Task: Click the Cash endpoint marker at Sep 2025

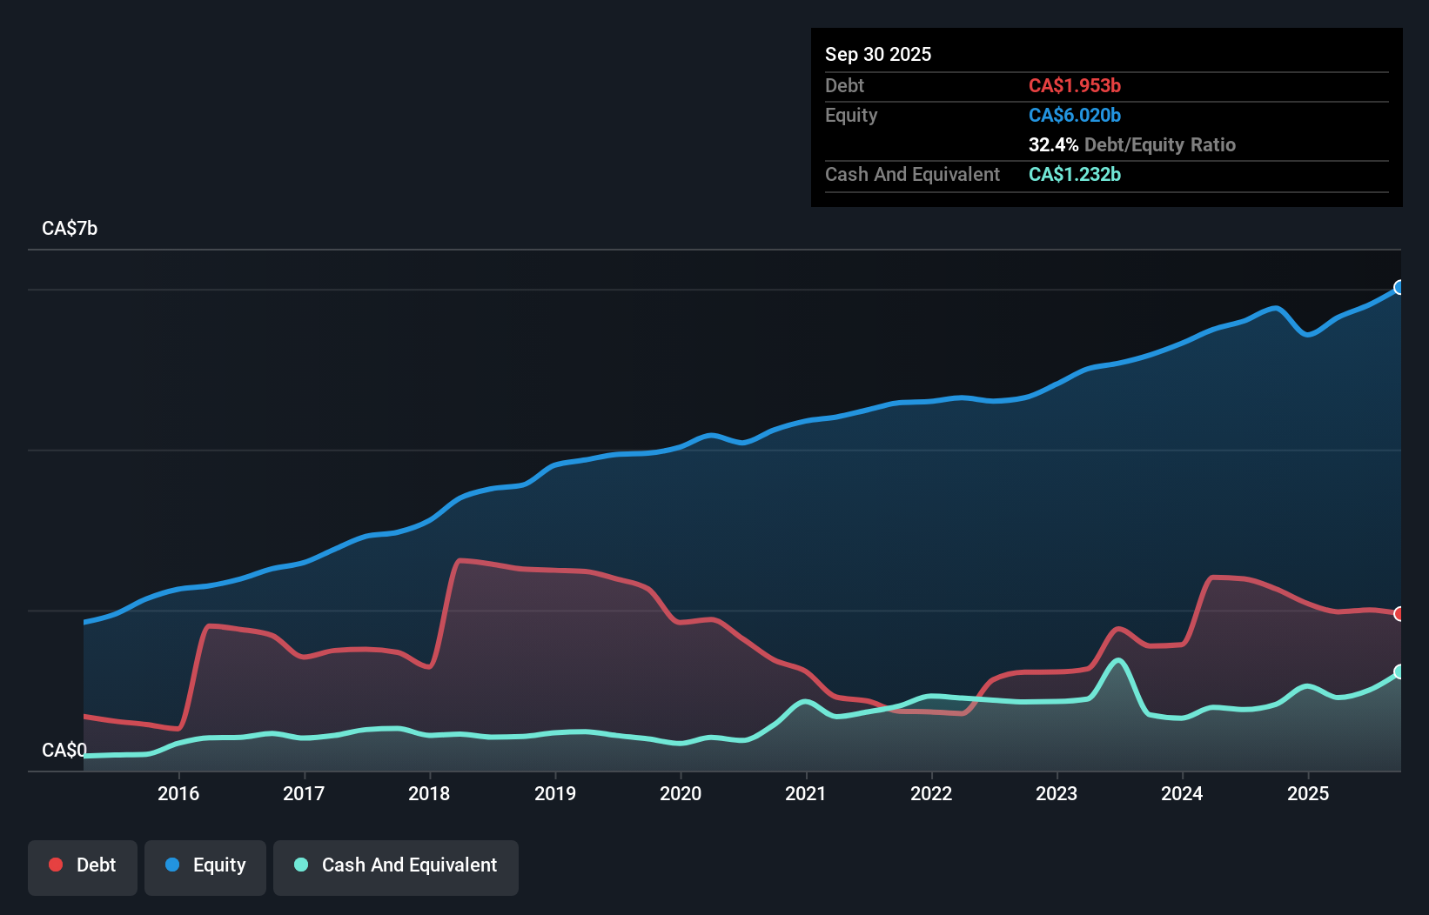Action: [x=1399, y=671]
